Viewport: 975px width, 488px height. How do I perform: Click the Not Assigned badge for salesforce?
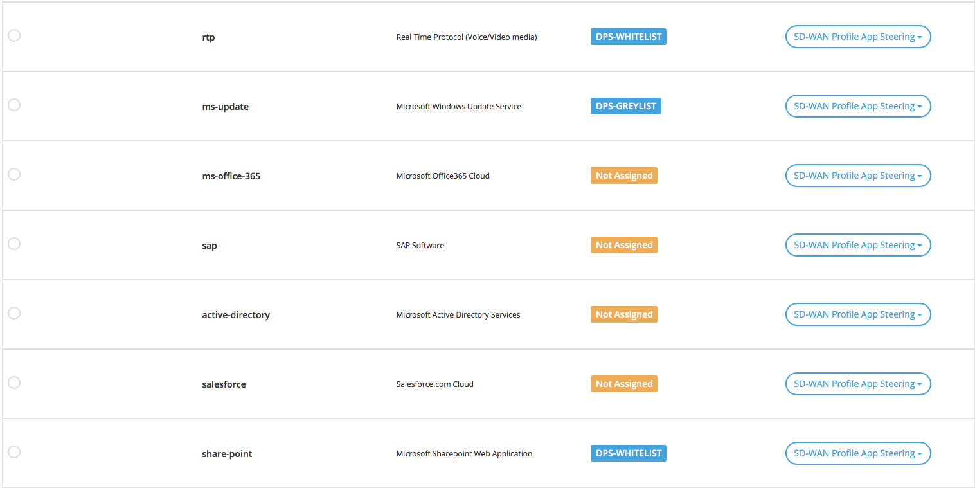coord(623,384)
